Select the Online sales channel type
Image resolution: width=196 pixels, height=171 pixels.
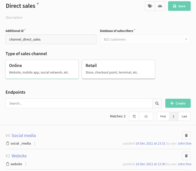coord(42,69)
